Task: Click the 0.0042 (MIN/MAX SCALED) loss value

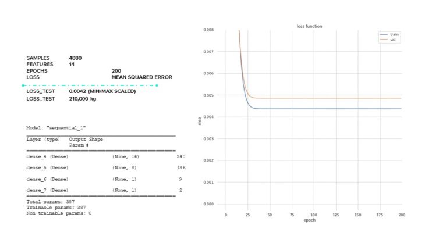Action: click(x=102, y=91)
